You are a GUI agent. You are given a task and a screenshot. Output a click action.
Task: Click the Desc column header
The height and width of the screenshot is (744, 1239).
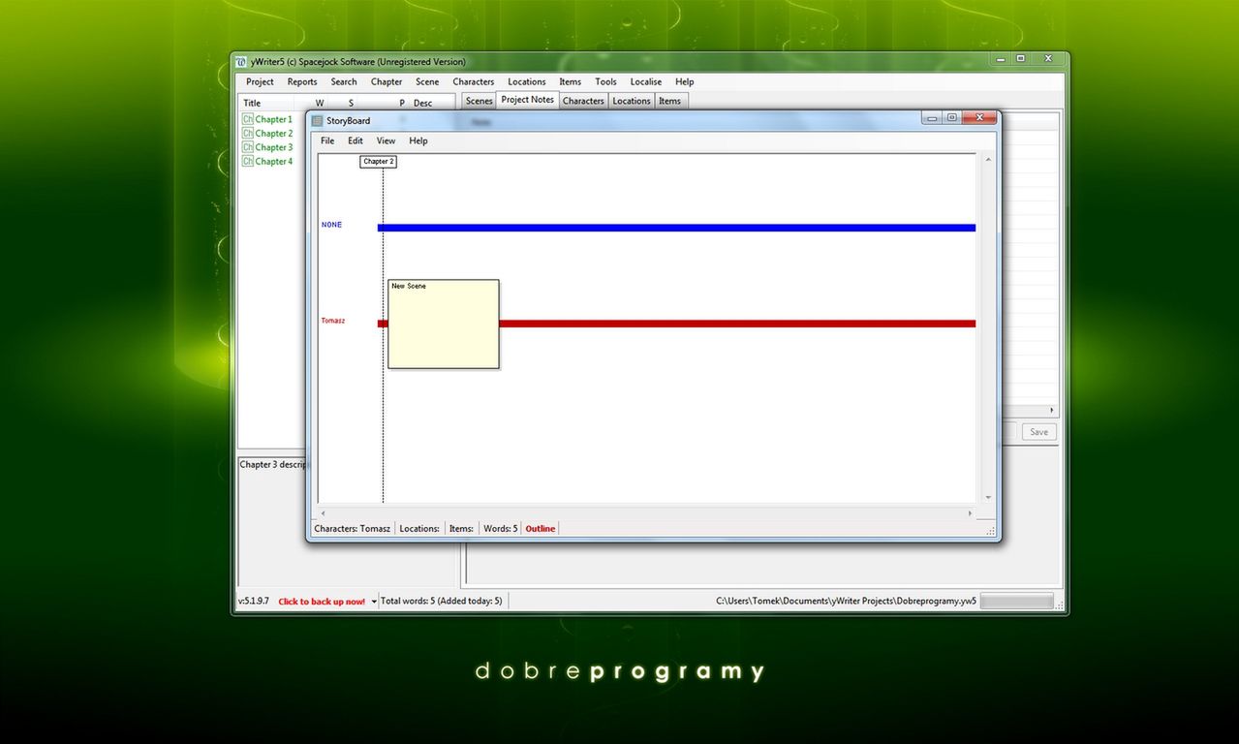pyautogui.click(x=422, y=103)
